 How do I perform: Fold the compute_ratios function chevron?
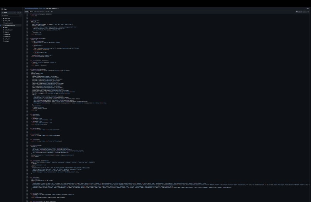point(29,69)
